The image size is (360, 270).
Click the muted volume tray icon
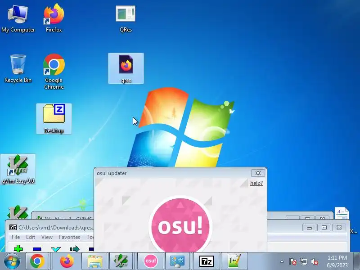coord(314,261)
